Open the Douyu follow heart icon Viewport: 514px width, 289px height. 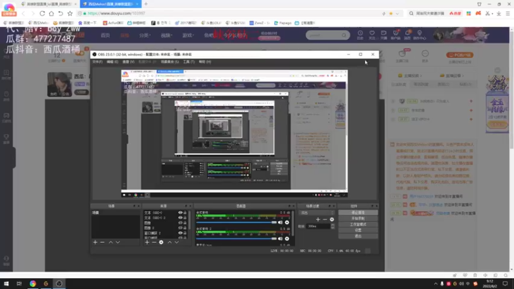pos(372,35)
